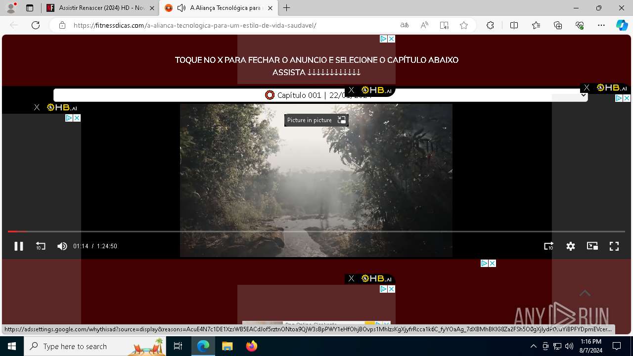Open Windows Start menu

[x=12, y=346]
